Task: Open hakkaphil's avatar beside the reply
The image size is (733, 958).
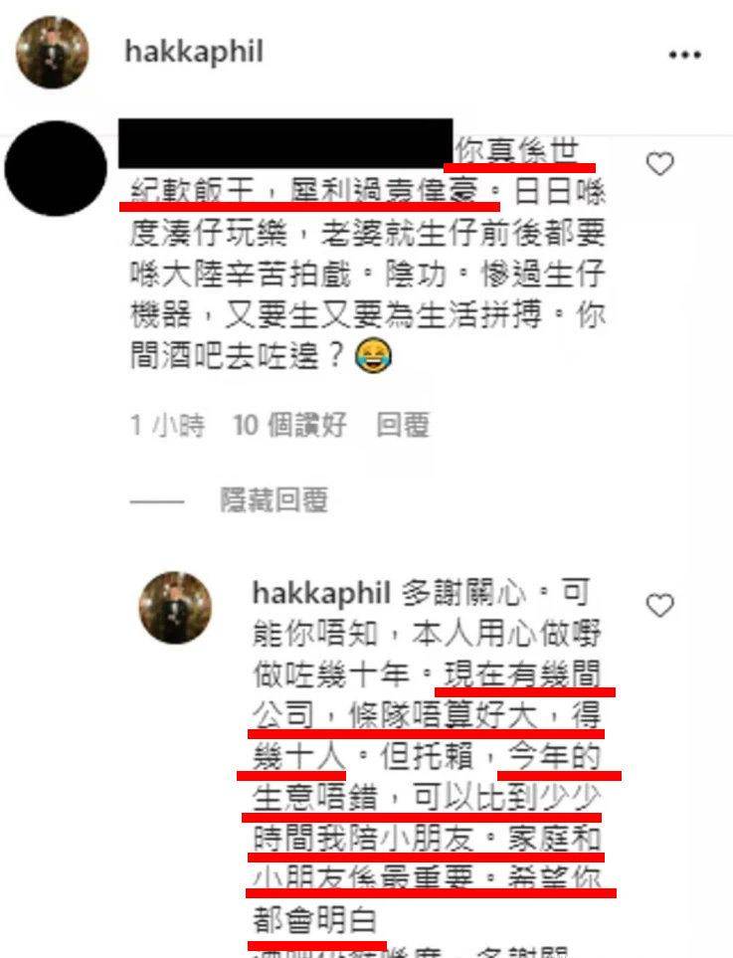Action: 176,608
